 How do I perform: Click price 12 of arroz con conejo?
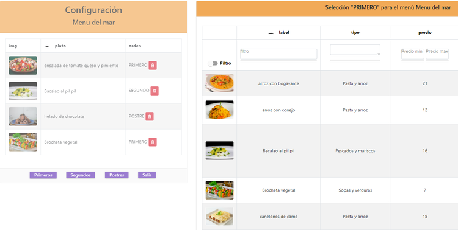(x=424, y=110)
